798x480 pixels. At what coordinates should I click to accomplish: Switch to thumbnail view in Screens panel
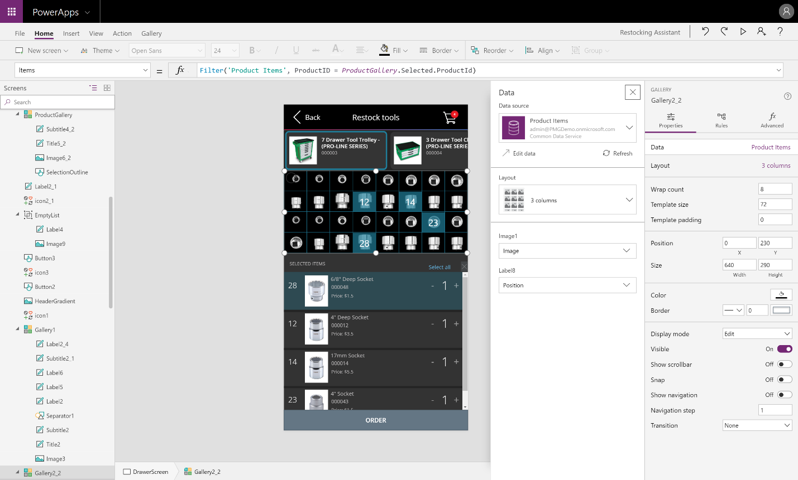[107, 88]
